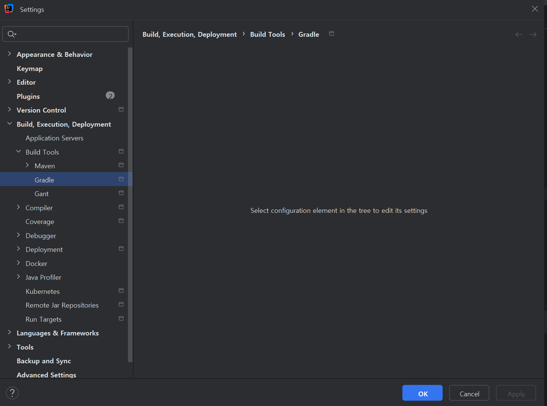
Task: Expand the Compiler node
Action: (19, 207)
